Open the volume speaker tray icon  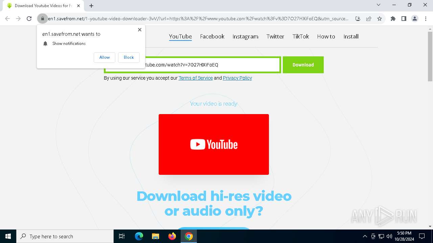pyautogui.click(x=389, y=236)
